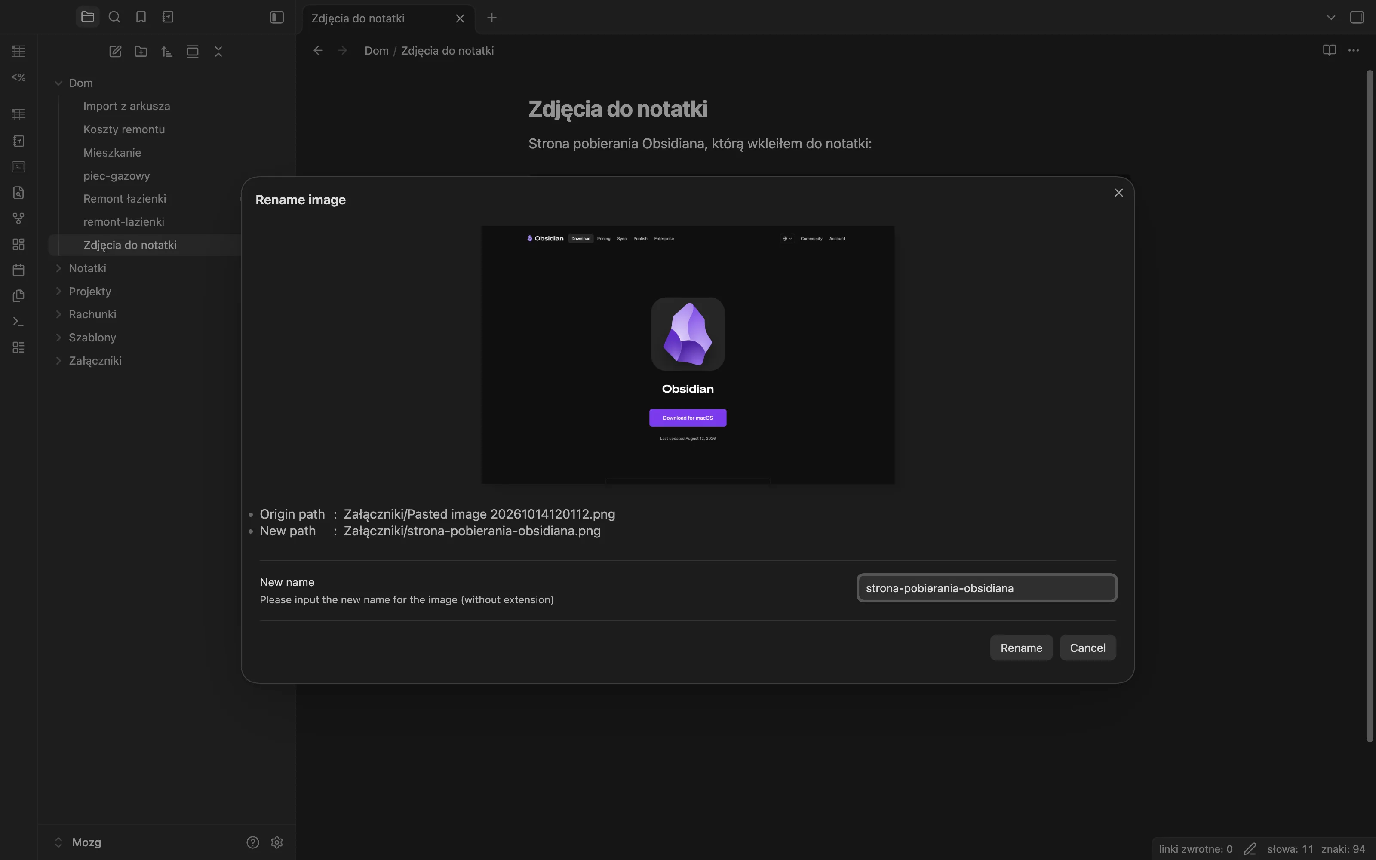Create a new note with pencil icon

[x=115, y=52]
